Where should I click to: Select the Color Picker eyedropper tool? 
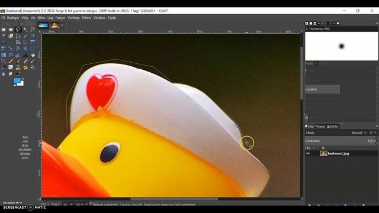[25, 36]
